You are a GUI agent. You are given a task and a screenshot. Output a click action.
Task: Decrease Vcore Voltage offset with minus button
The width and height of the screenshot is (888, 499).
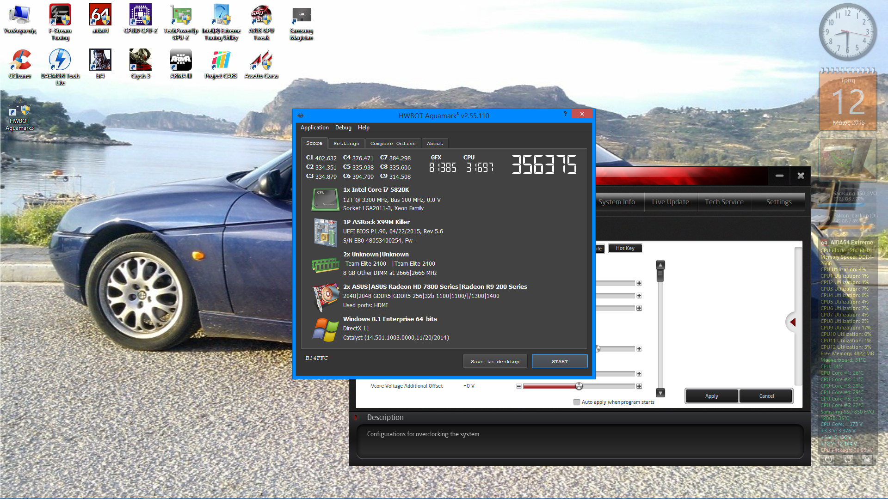coord(519,386)
